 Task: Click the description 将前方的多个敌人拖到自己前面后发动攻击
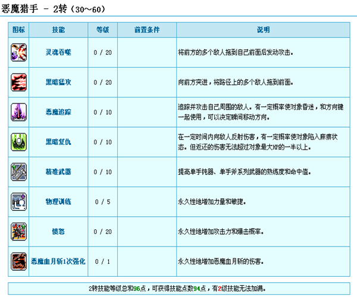point(236,52)
